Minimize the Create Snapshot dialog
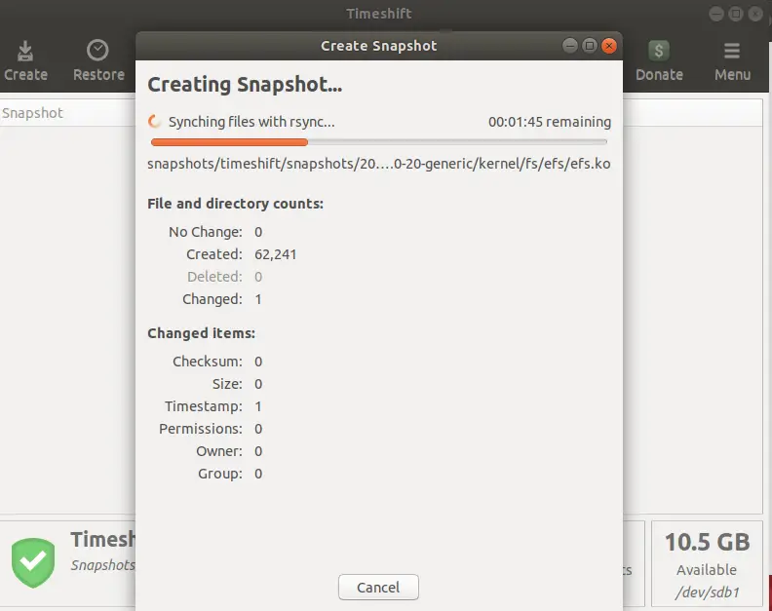This screenshot has width=772, height=611. [x=570, y=46]
